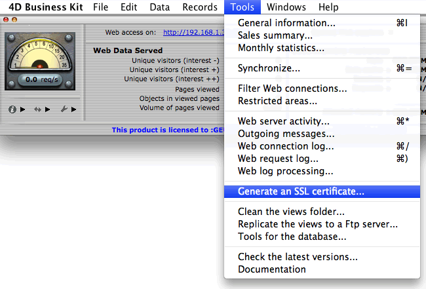Image resolution: width=426 pixels, height=289 pixels.
Task: Click the wrench tools icon
Action: 64,109
